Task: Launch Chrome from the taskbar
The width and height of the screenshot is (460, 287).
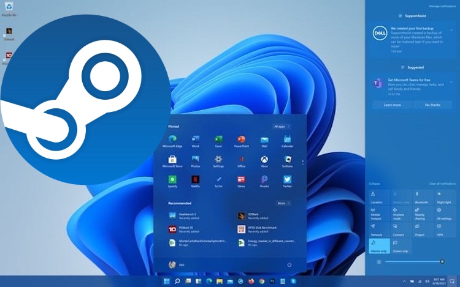Action: [x=262, y=281]
